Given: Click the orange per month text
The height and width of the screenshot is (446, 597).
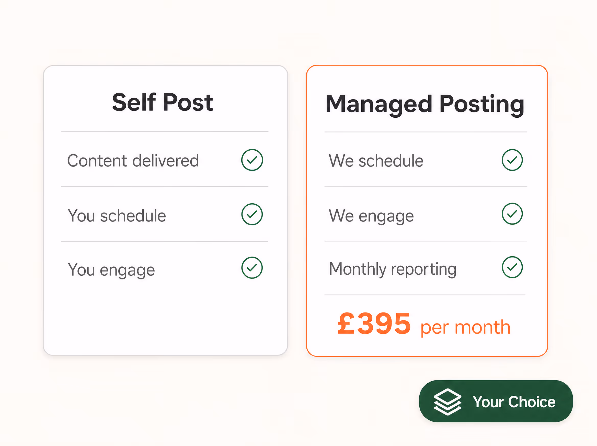Looking at the screenshot, I should (x=465, y=327).
